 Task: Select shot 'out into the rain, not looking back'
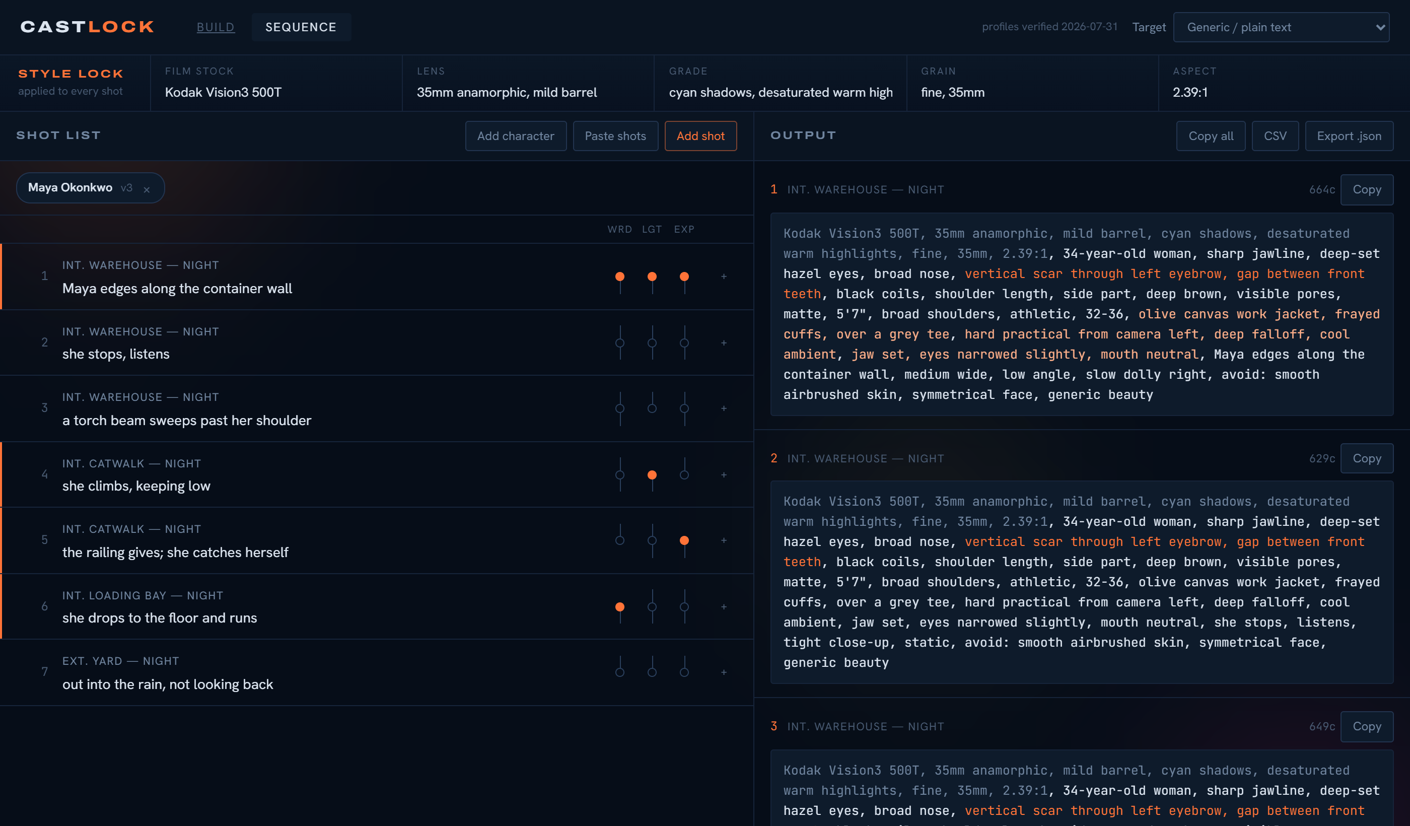(x=377, y=672)
